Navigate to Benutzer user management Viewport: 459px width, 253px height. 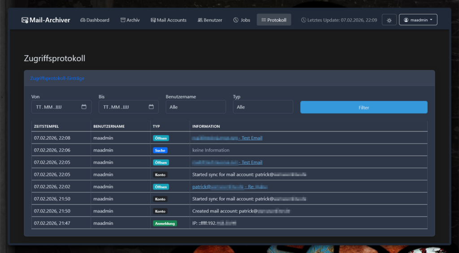click(210, 20)
